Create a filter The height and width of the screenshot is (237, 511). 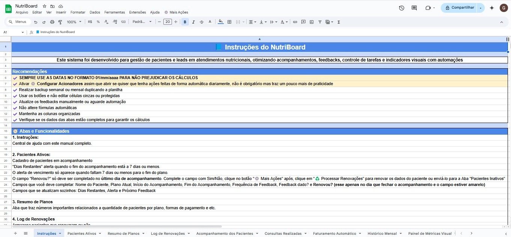tap(320, 22)
